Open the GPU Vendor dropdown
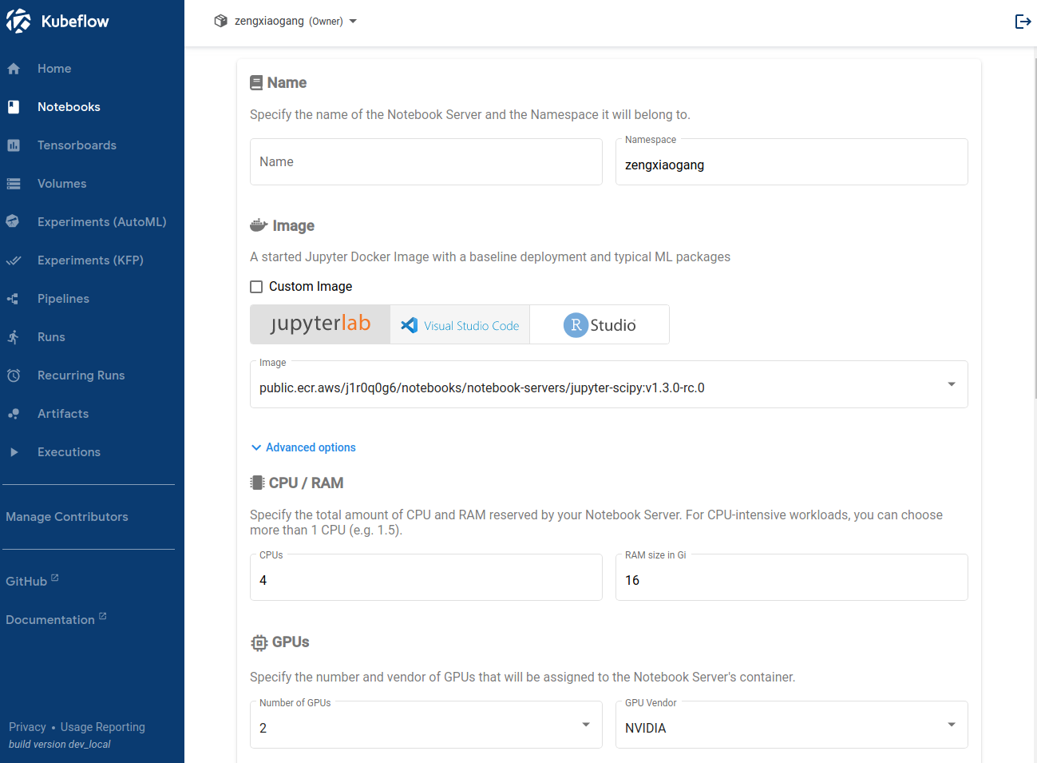 click(x=792, y=725)
